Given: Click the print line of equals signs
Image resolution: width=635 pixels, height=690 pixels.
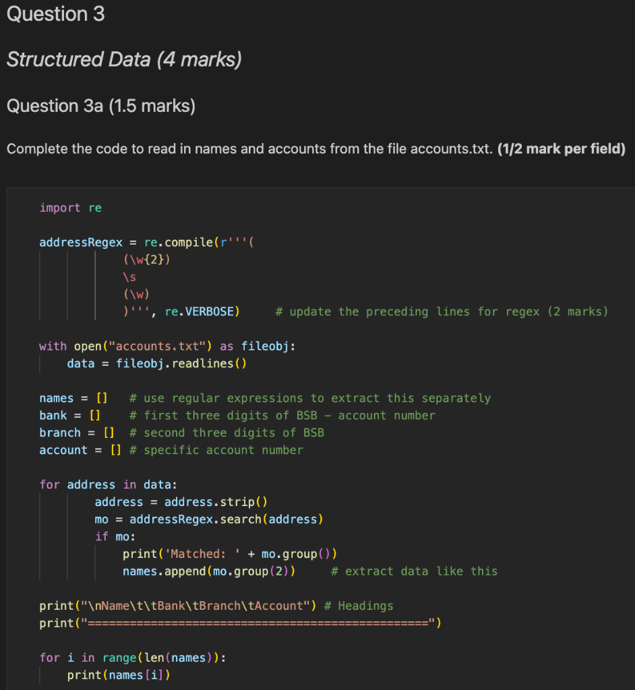Looking at the screenshot, I should (241, 623).
